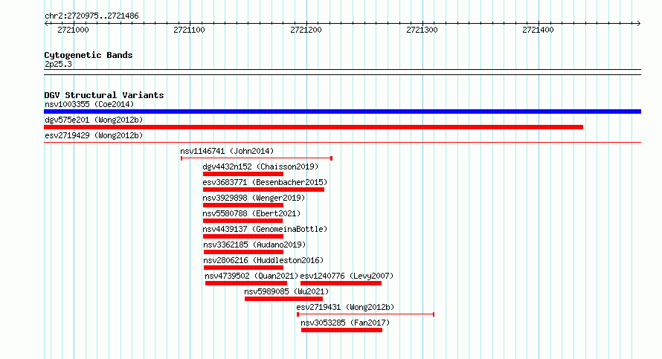Open the dgv4432n152 (Chaisson2019) label
The image size is (662, 359).
(260, 166)
